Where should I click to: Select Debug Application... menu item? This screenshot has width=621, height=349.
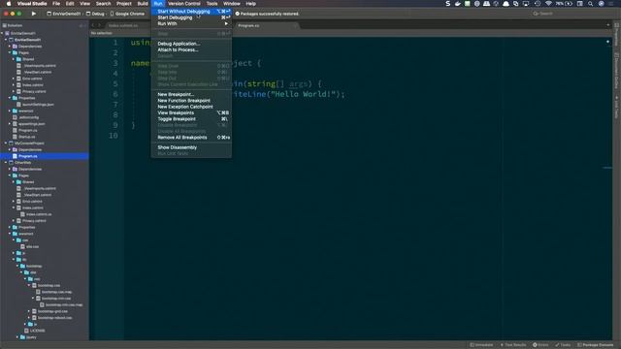pos(192,44)
